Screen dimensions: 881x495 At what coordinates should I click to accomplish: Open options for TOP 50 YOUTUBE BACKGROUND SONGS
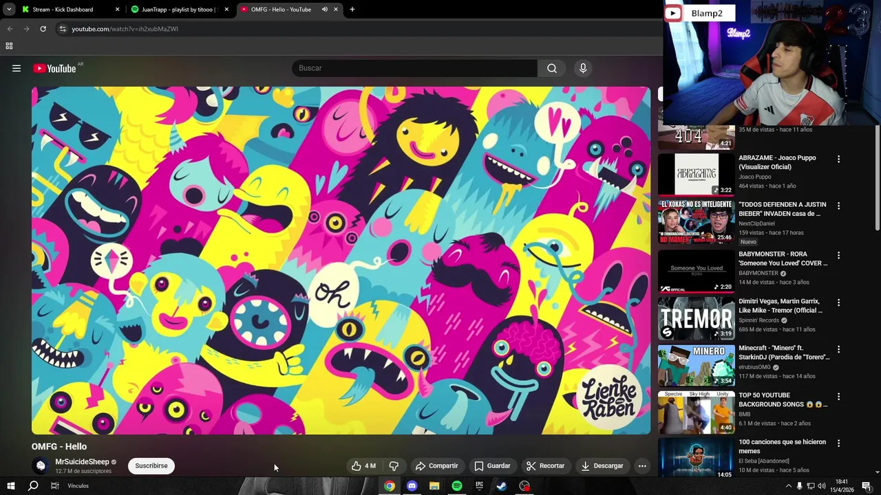pyautogui.click(x=838, y=397)
